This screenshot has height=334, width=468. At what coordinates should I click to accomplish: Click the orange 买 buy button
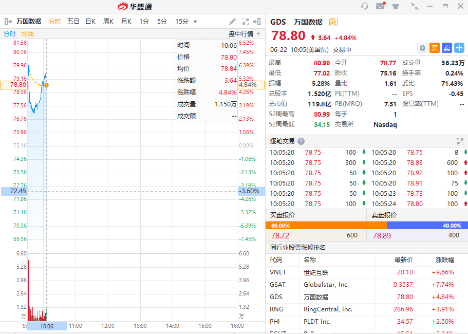[434, 48]
